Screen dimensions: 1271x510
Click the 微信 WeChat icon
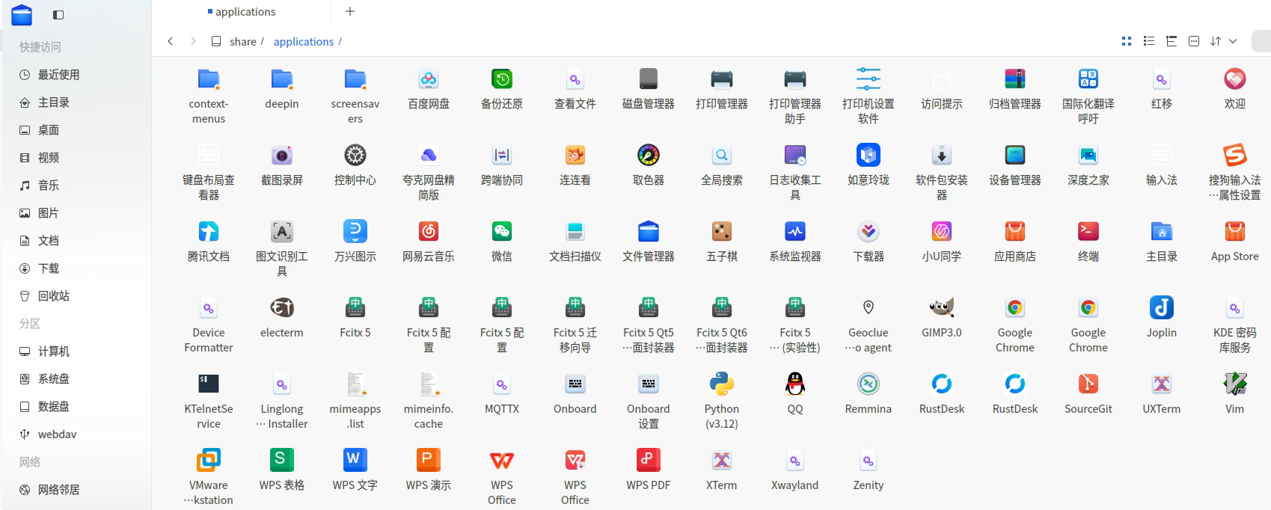click(502, 232)
